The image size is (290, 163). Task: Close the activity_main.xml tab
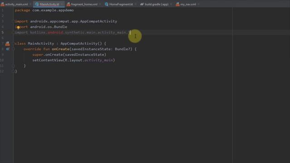point(30,4)
